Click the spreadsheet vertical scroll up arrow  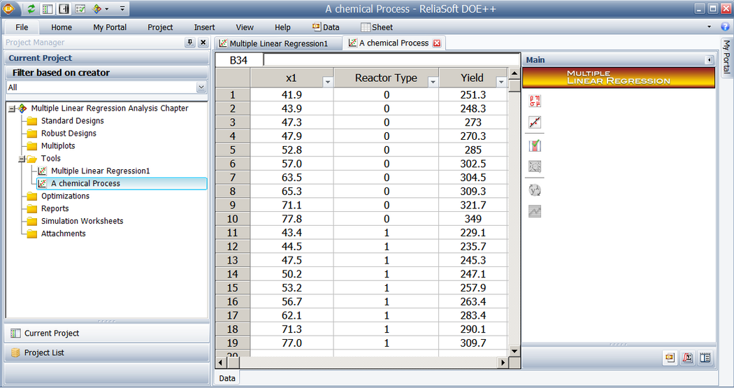pyautogui.click(x=514, y=73)
